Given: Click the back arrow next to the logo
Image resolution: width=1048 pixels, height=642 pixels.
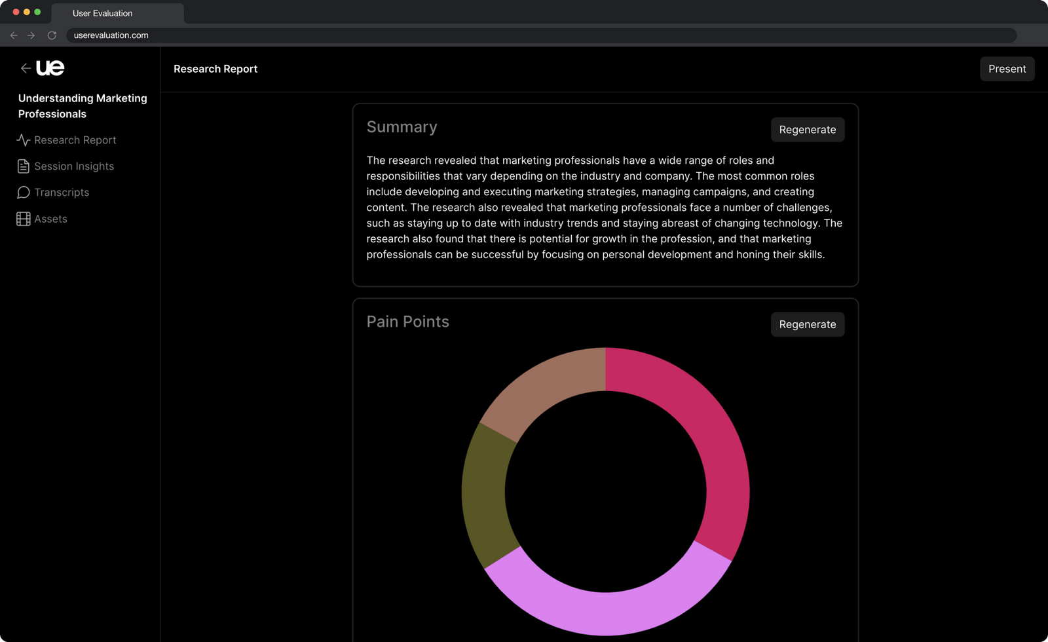Looking at the screenshot, I should click(26, 67).
